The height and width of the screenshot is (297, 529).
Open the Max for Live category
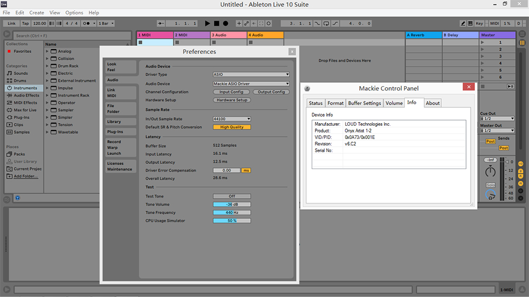(25, 110)
